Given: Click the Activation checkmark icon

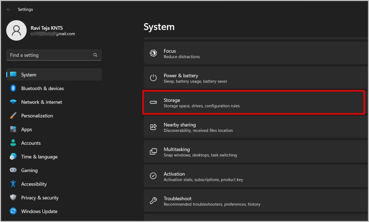Looking at the screenshot, I should (x=153, y=176).
